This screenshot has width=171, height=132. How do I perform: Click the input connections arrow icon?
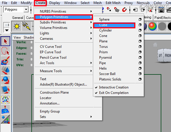[x=135, y=10]
